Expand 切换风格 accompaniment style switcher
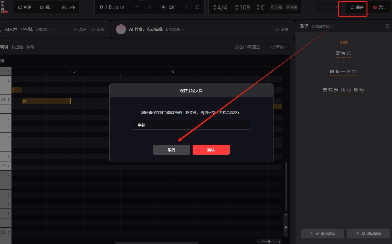 (x=175, y=29)
